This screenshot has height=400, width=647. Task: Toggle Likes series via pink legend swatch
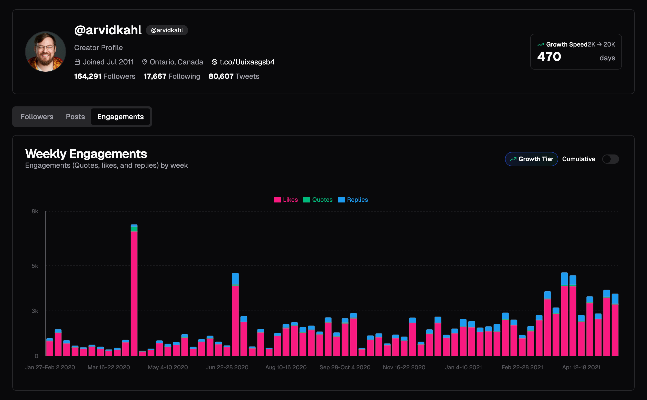[277, 200]
